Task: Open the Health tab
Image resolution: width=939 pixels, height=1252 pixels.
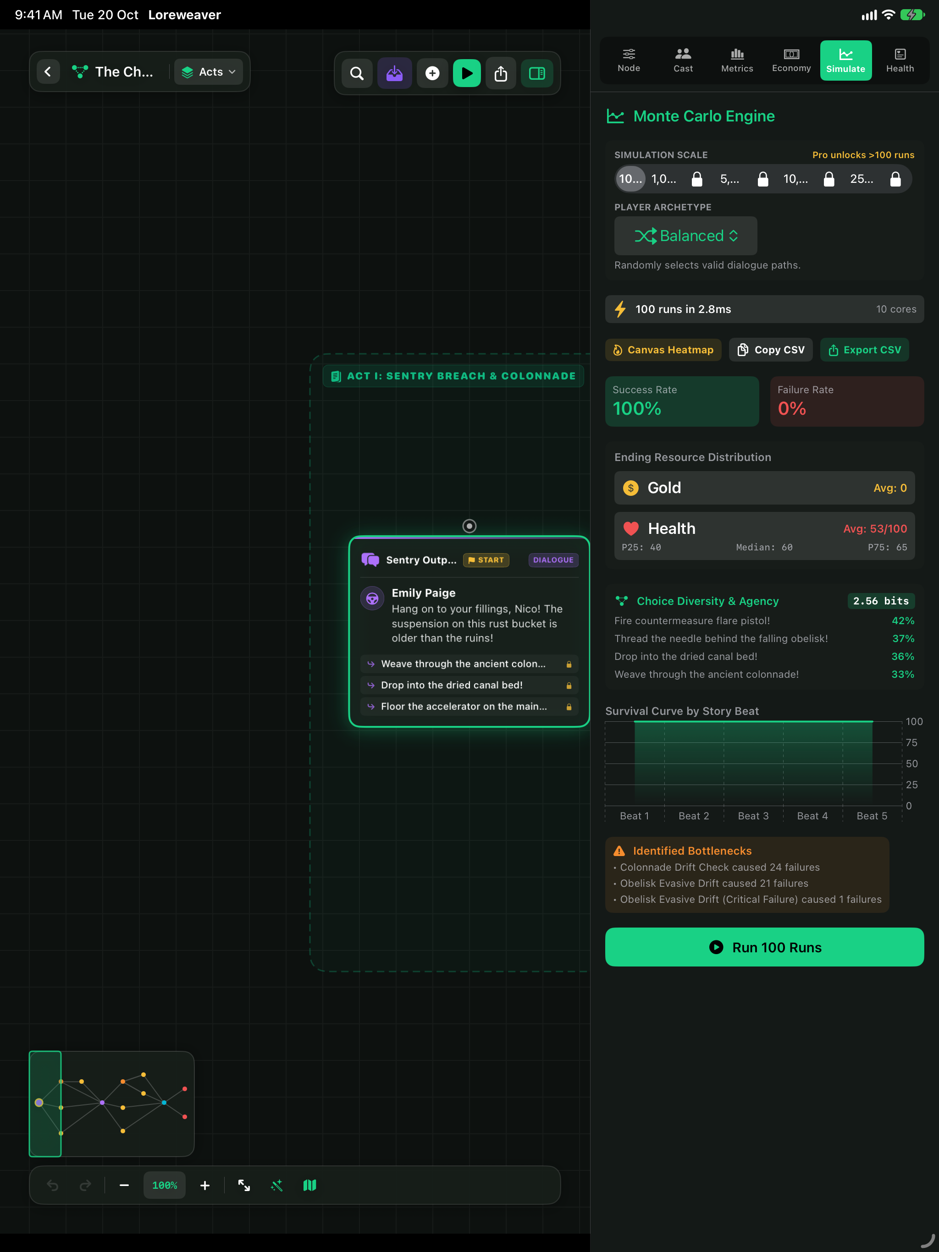Action: coord(900,60)
